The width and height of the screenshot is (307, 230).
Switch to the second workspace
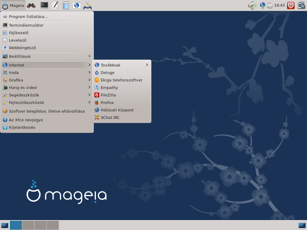pyautogui.click(x=28, y=225)
